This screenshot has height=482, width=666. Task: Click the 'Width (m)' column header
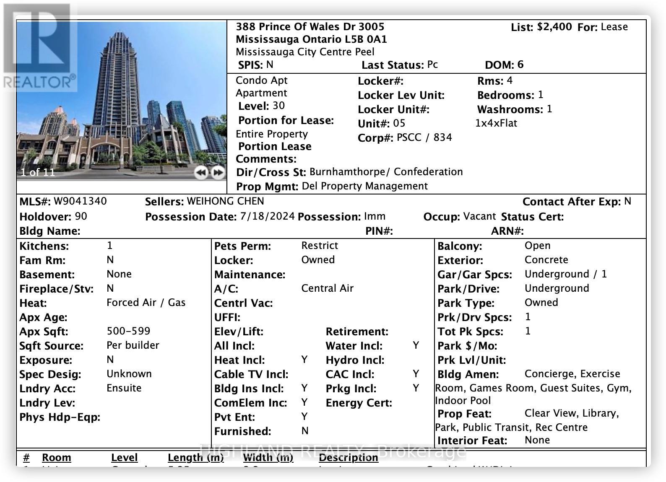[268, 458]
